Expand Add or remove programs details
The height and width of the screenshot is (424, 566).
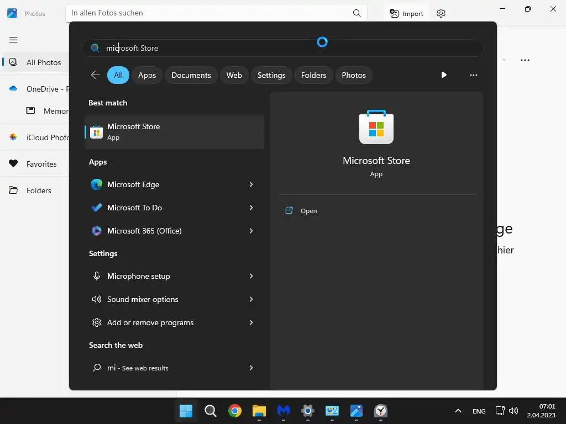coord(251,322)
